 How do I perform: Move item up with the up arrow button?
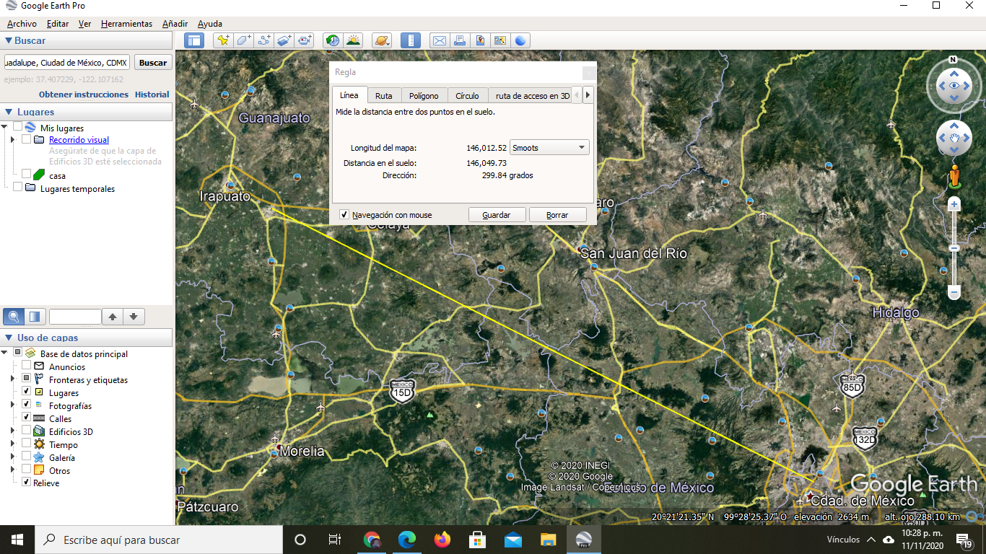tap(113, 316)
